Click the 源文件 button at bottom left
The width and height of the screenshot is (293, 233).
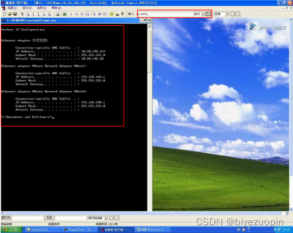pyautogui.click(x=6, y=218)
